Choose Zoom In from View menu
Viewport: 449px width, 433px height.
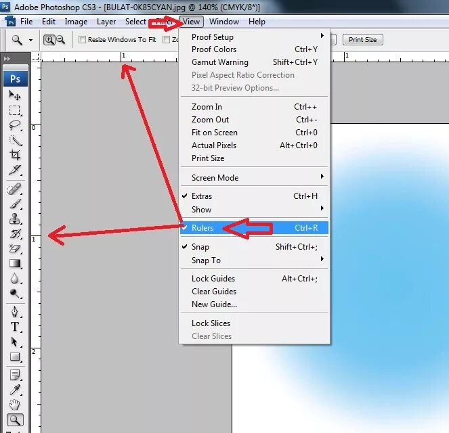tap(254, 107)
